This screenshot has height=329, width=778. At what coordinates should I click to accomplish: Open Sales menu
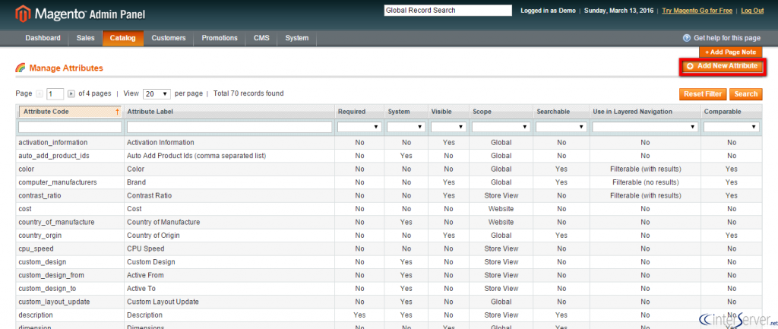[86, 38]
